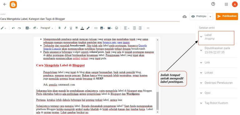Click the Publikasikan button
The width and height of the screenshot is (240, 115).
(227, 16)
